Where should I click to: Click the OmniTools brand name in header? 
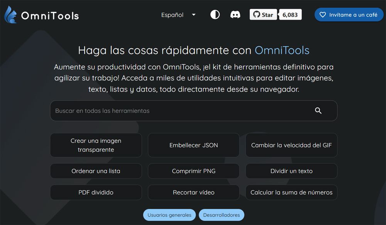pyautogui.click(x=50, y=16)
